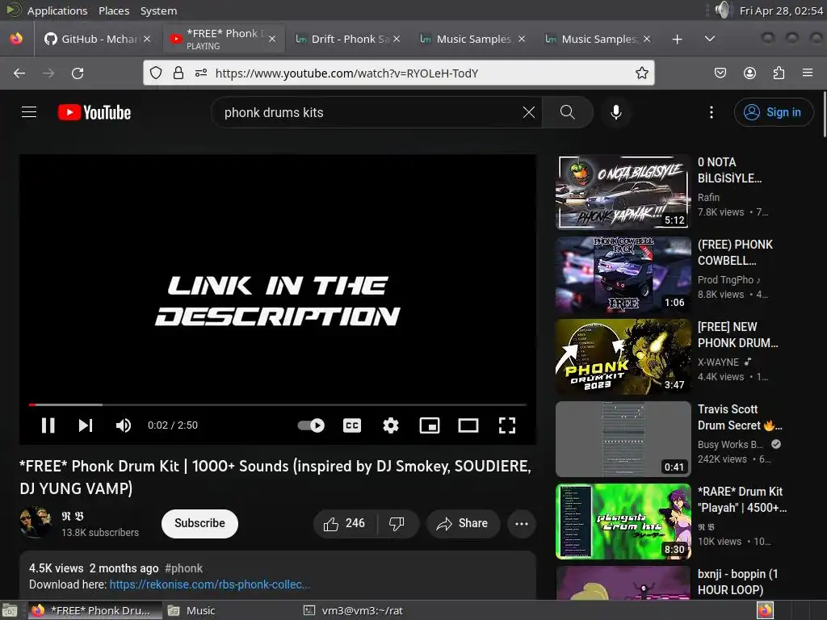Reload the current page
The image size is (827, 620).
pos(78,73)
